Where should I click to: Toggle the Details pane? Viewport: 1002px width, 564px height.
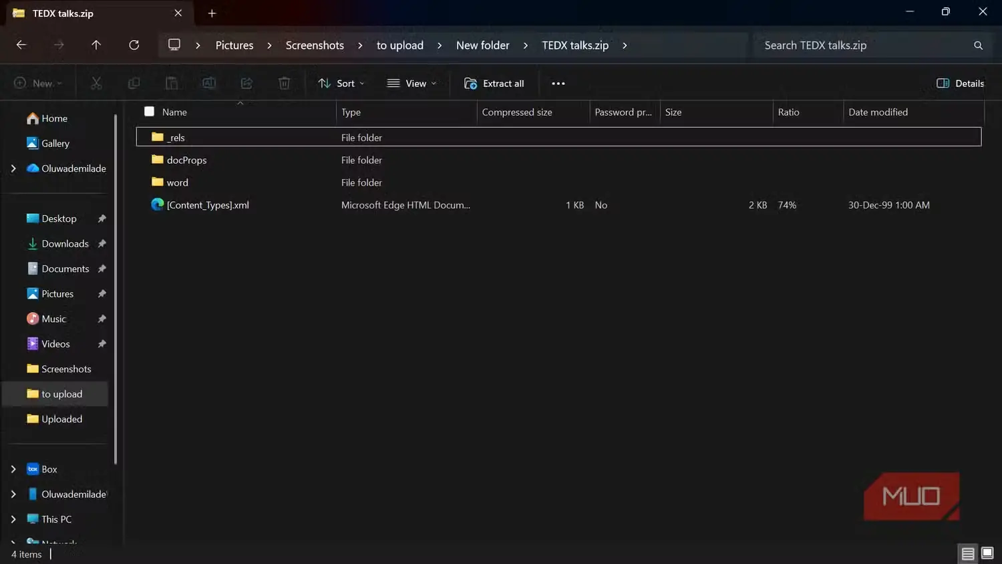960,84
